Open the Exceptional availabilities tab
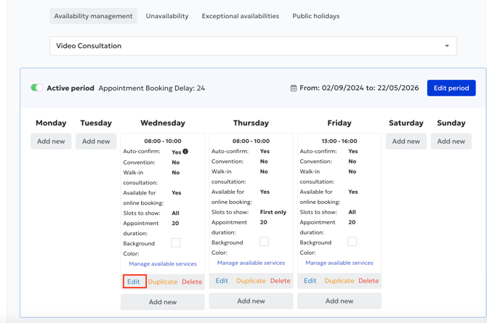Image resolution: width=487 pixels, height=323 pixels. coord(240,16)
